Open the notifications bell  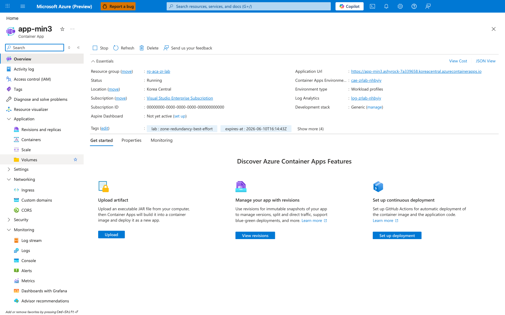point(386,6)
